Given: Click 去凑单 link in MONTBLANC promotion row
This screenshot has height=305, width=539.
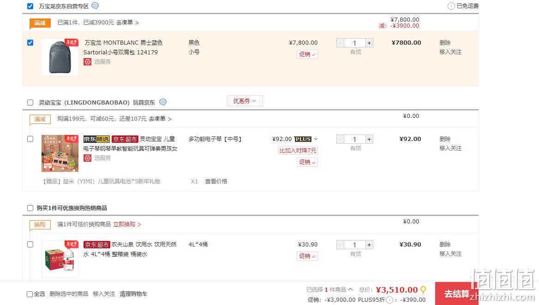Looking at the screenshot, I should pyautogui.click(x=127, y=22).
